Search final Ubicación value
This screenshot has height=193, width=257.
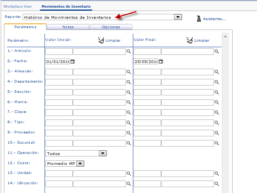217,184
